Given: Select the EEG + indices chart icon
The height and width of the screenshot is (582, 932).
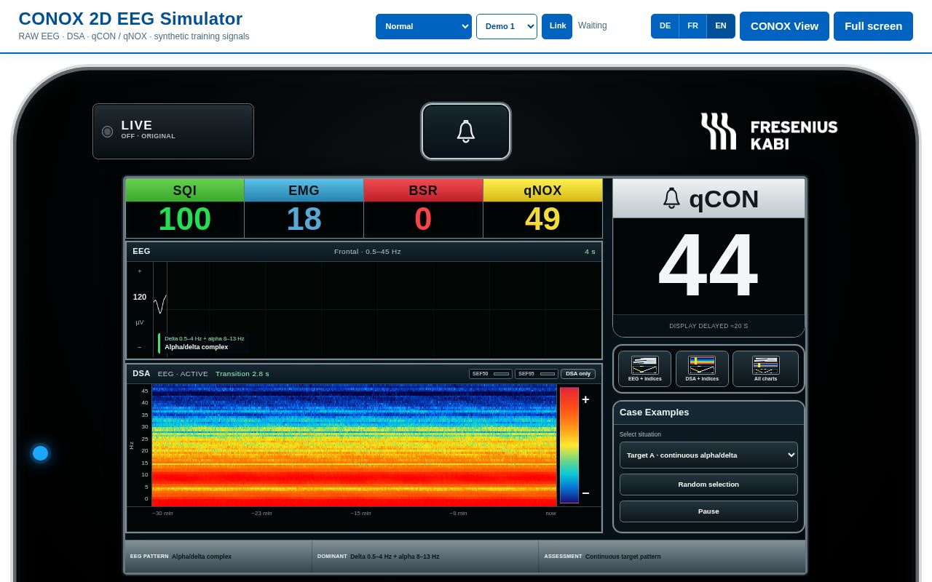Looking at the screenshot, I should (x=644, y=369).
